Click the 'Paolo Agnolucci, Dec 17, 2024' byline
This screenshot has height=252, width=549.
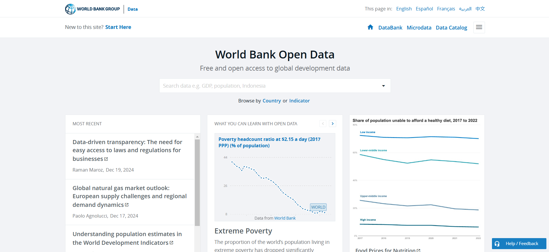105,216
